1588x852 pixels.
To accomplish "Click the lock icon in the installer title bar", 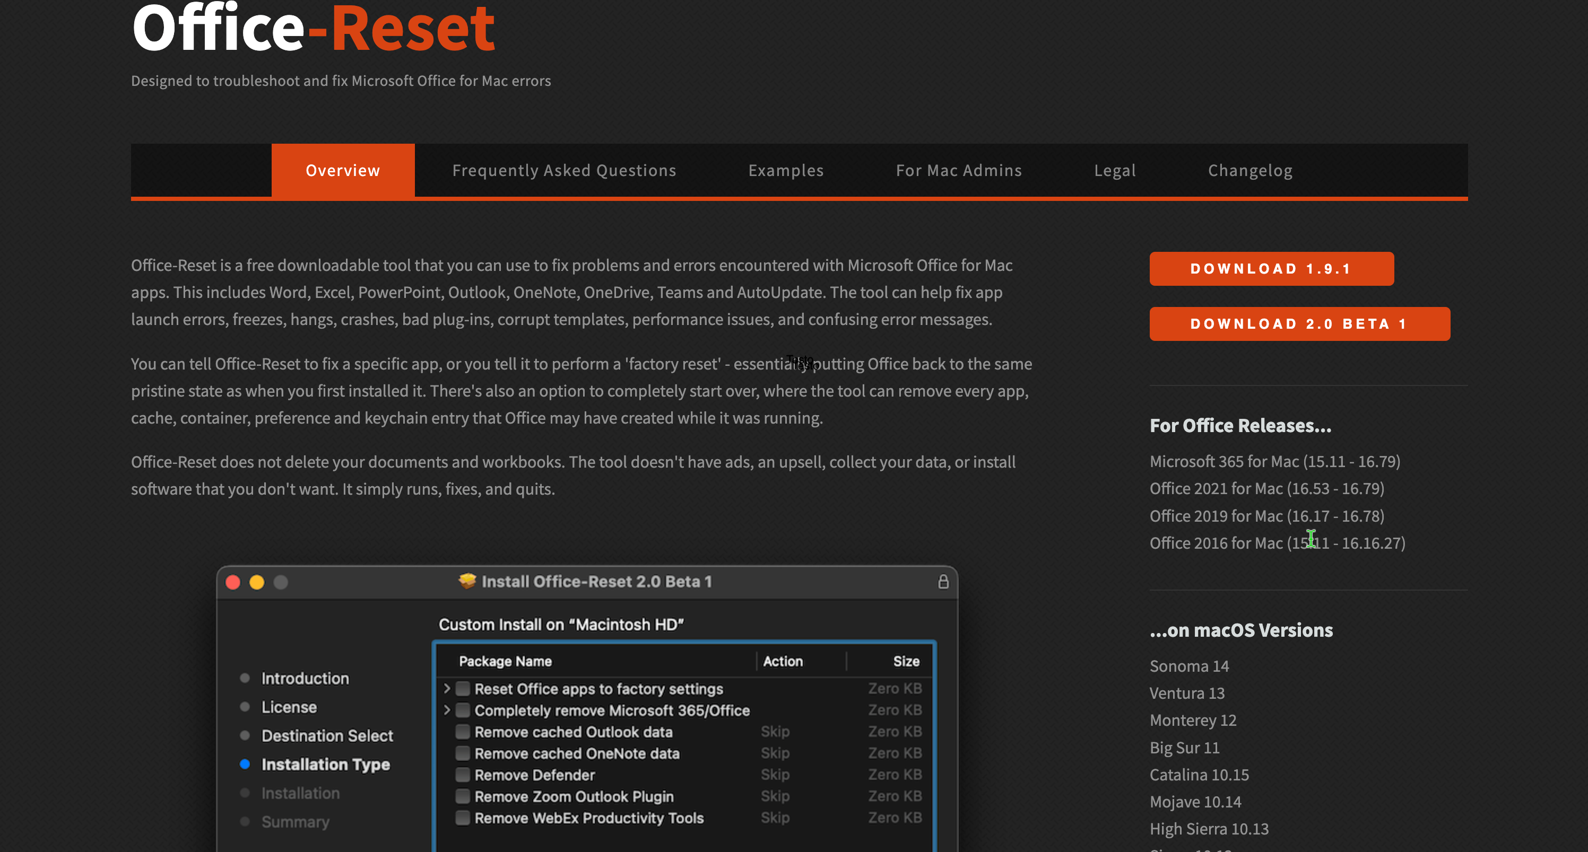I will [x=943, y=582].
